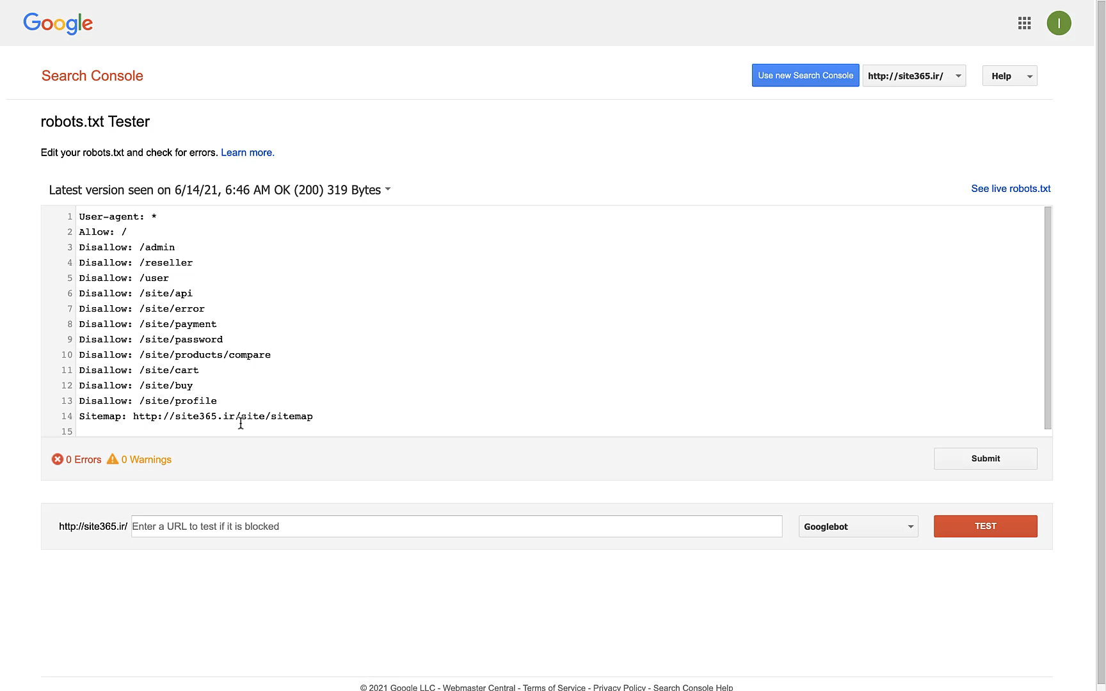Focus the URL to test input field
The height and width of the screenshot is (691, 1106).
(x=456, y=527)
